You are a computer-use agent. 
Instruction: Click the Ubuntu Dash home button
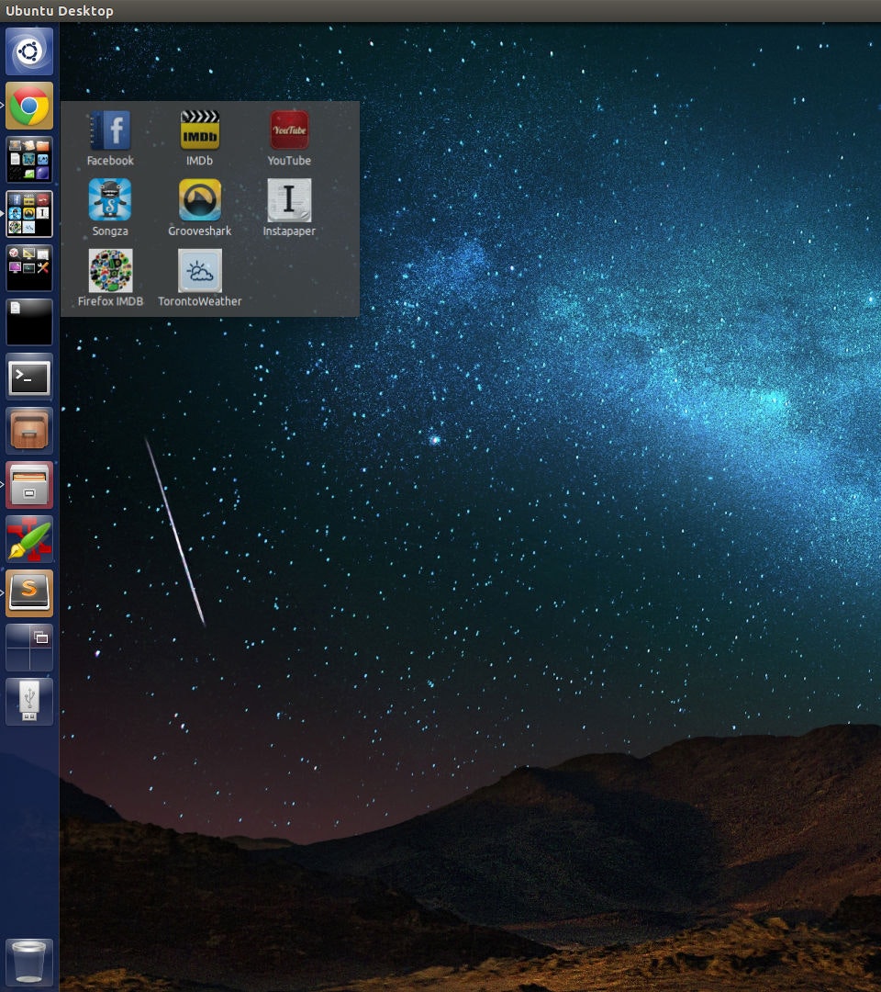[x=28, y=51]
